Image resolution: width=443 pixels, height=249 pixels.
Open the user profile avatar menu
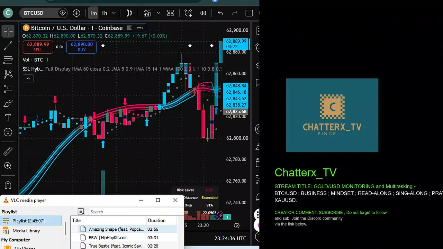click(x=8, y=13)
